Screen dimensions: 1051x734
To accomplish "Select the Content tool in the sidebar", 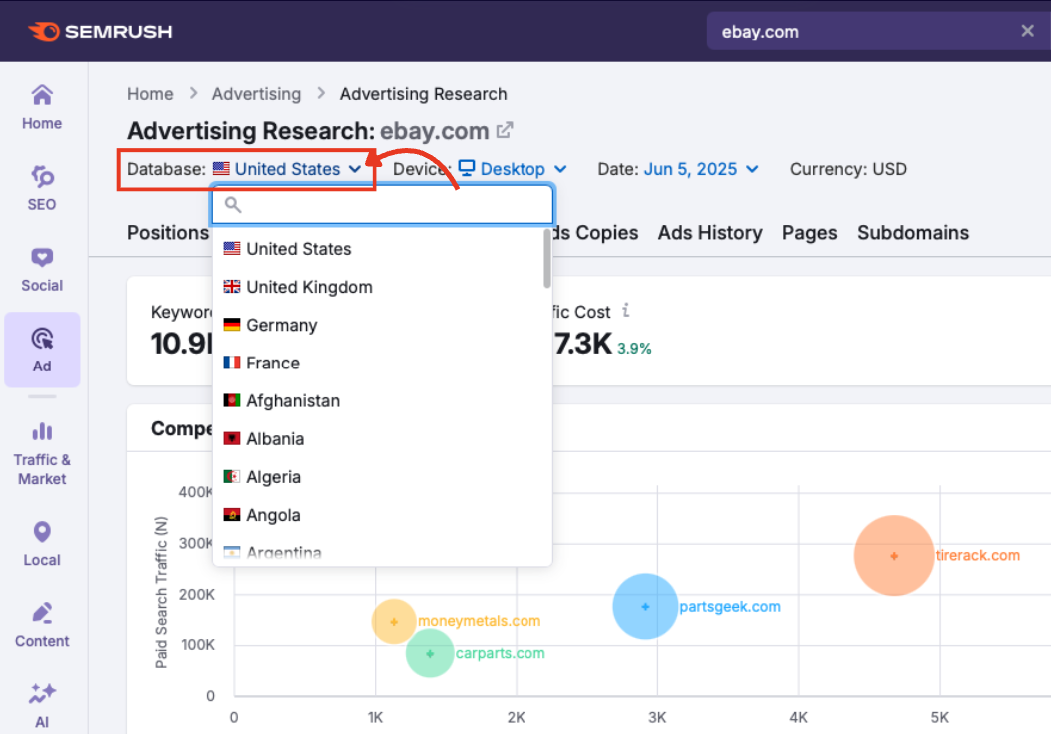I will 41,623.
